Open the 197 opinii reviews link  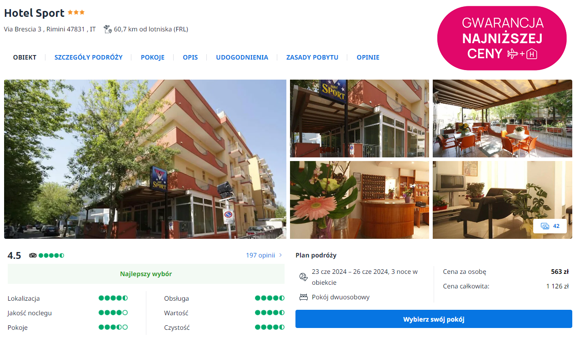[260, 255]
